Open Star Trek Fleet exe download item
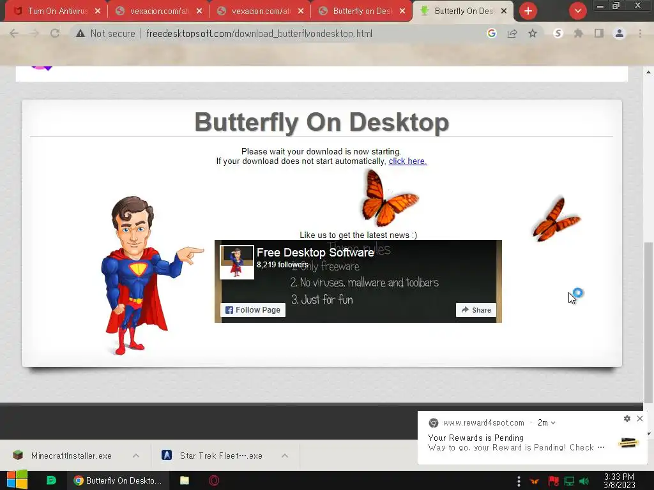Viewport: 654px width, 490px height. click(x=212, y=456)
